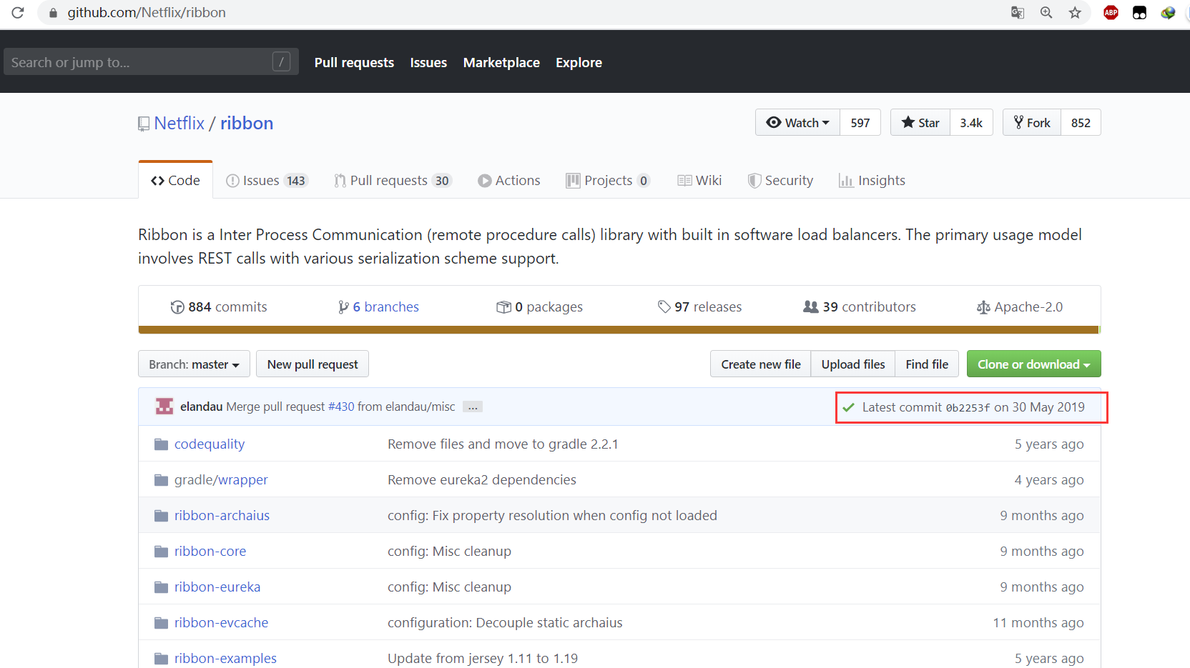Click the people icon beside 39 contributors
This screenshot has height=668, width=1190.
pos(810,306)
